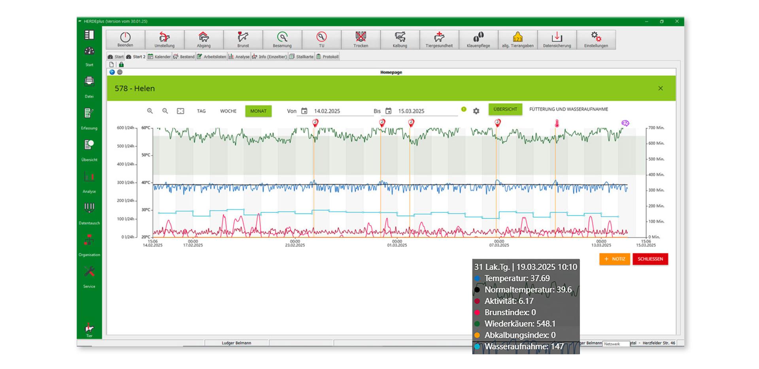This screenshot has height=369, width=759.
Task: Open Einstellungen gears in toolbar
Action: coord(596,40)
